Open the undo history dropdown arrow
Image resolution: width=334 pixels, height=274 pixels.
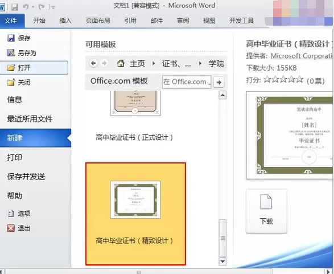[x=33, y=7]
